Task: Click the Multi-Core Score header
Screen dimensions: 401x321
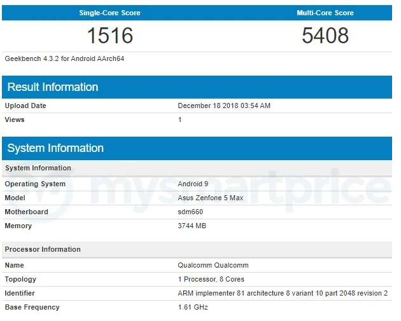Action: click(x=325, y=13)
